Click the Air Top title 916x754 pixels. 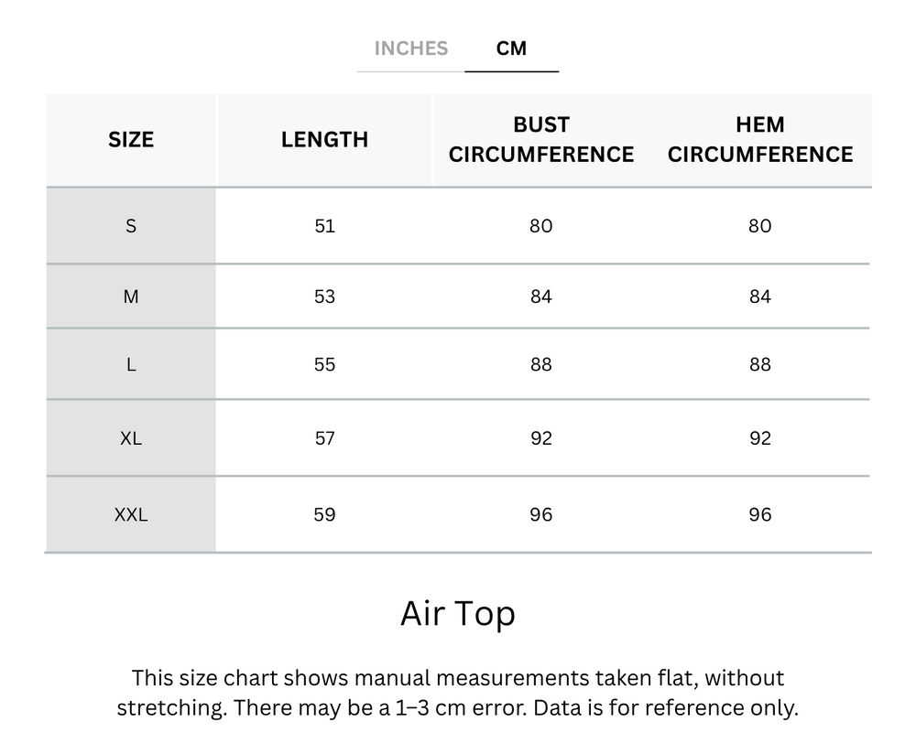[458, 613]
